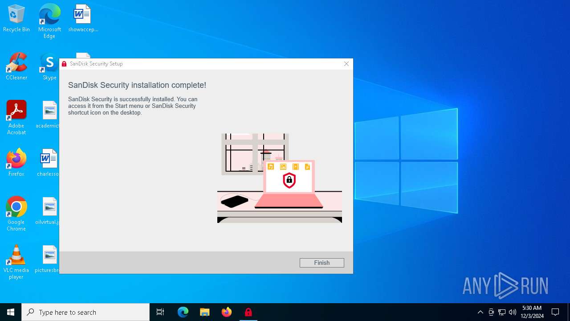This screenshot has width=570, height=321.
Task: Open the Windows Start menu
Action: tap(11, 312)
